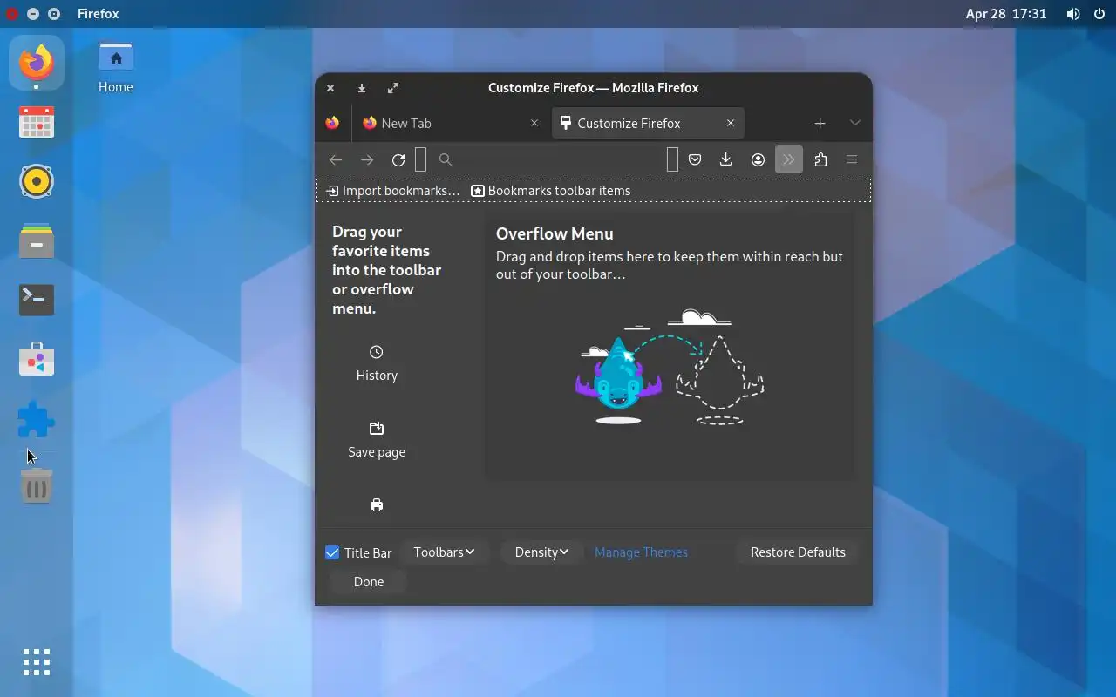Click the system volume icon
The height and width of the screenshot is (697, 1116).
(1073, 14)
